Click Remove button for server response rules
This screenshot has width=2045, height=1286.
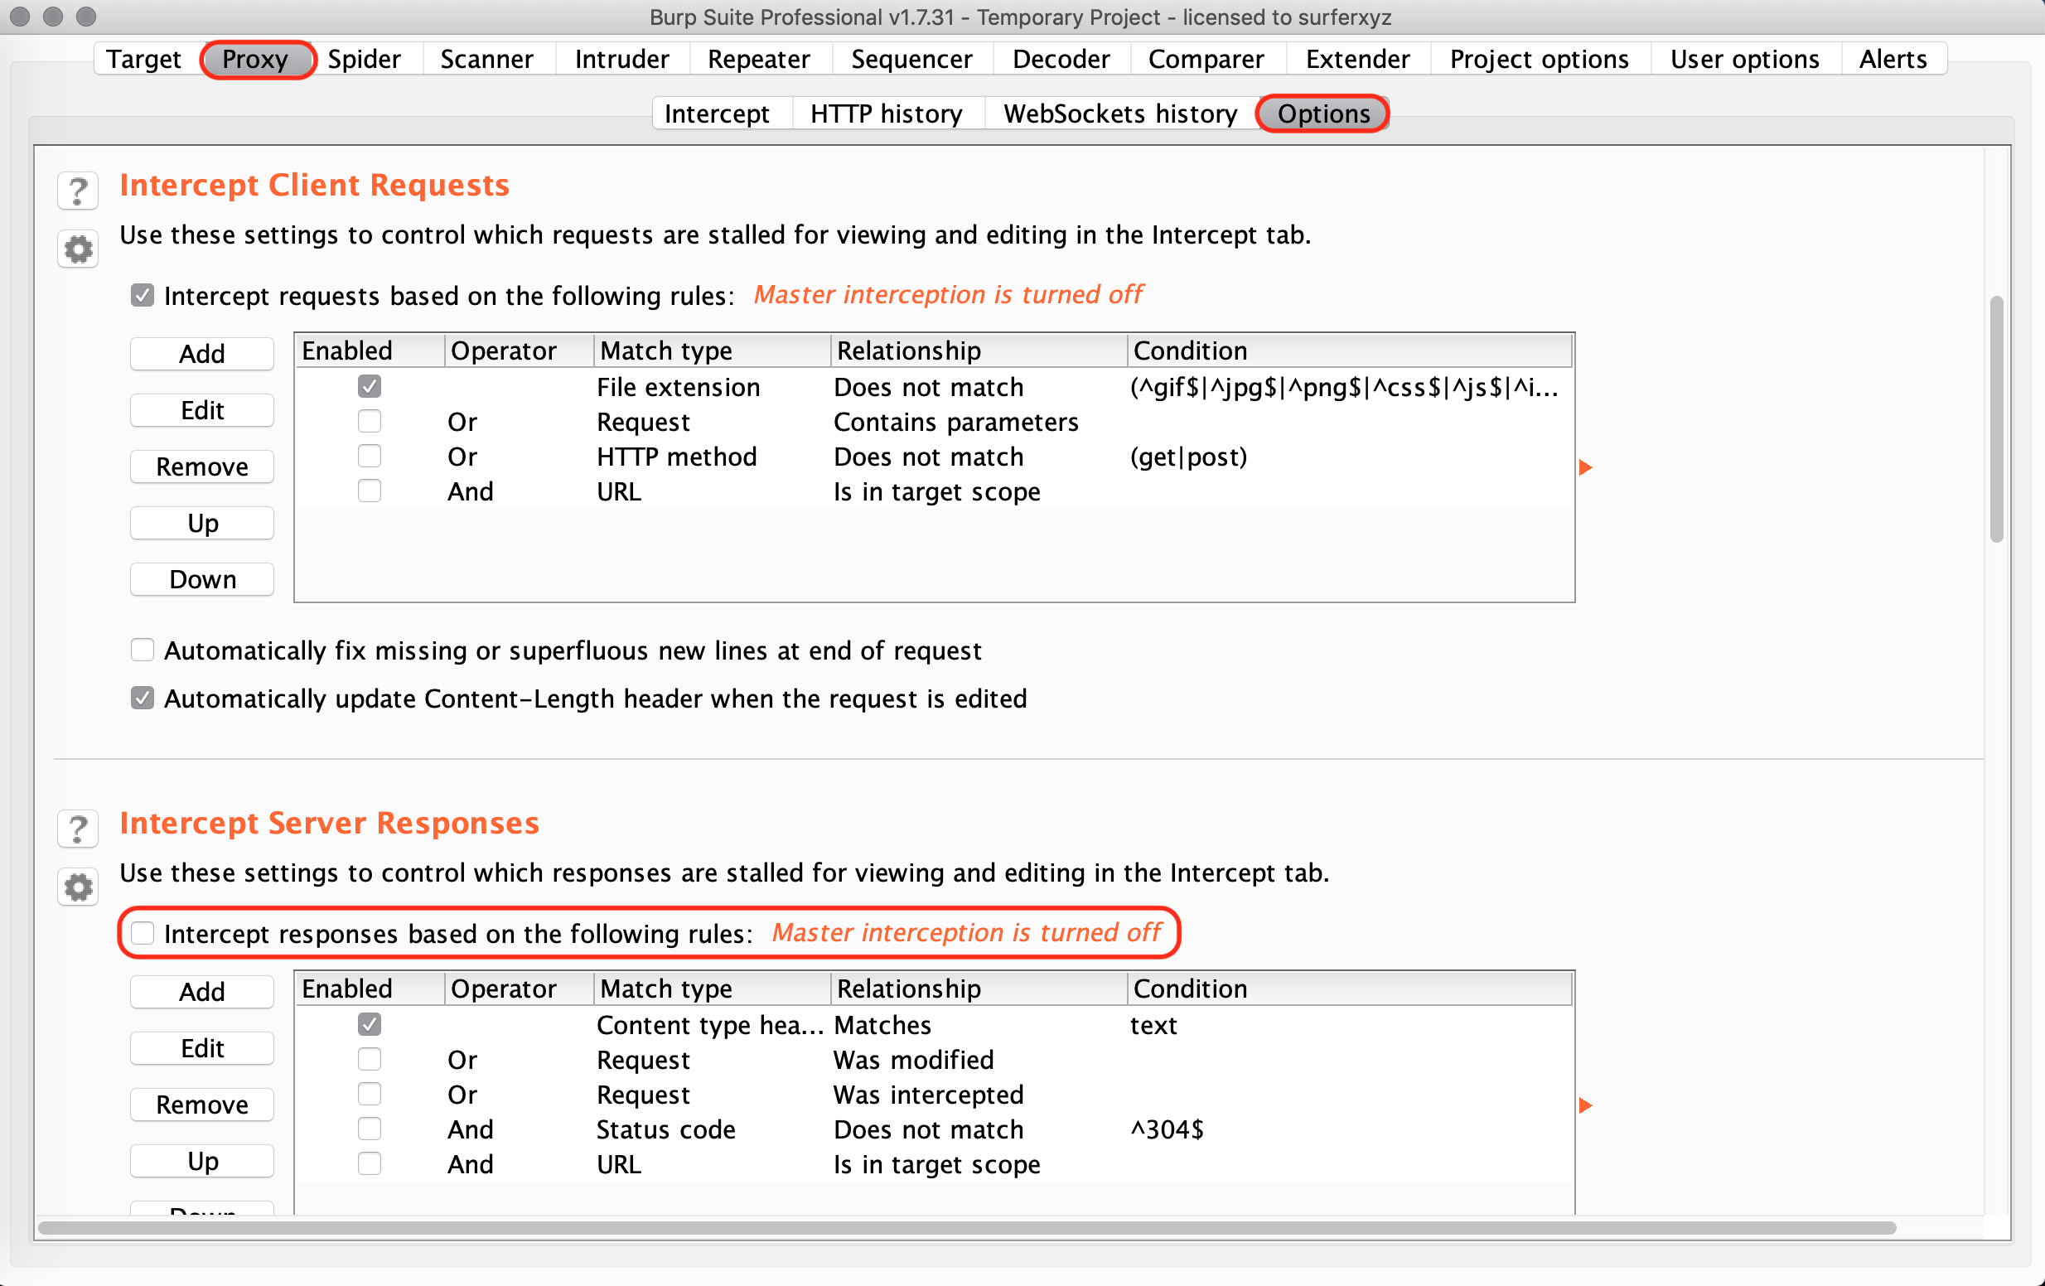pos(202,1105)
